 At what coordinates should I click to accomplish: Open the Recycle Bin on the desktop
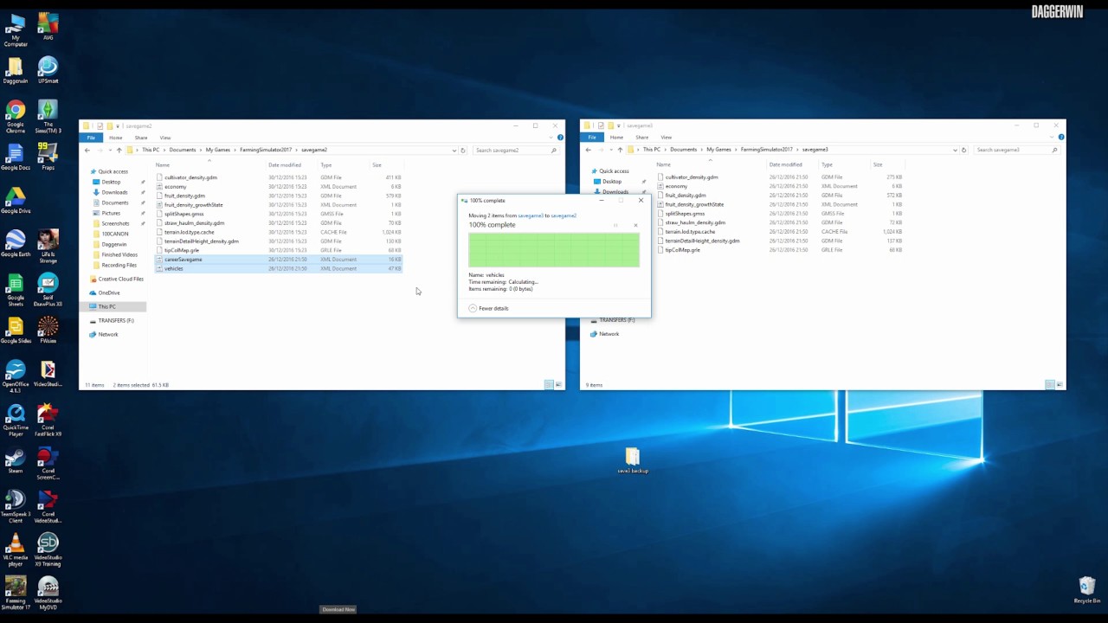[1087, 590]
